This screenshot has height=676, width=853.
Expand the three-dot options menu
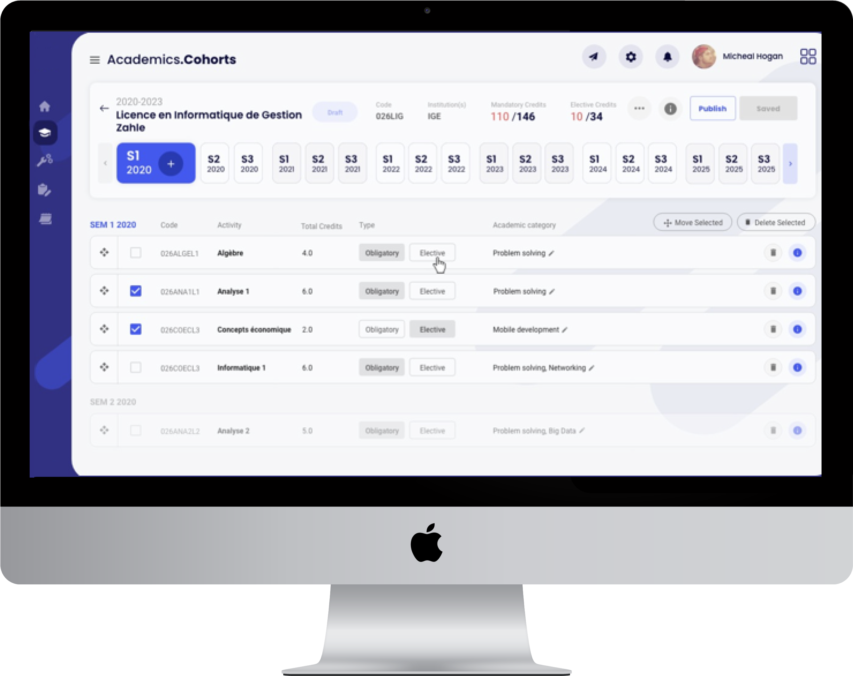638,108
